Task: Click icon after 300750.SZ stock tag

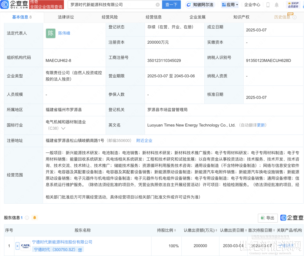Action: pos(80,250)
